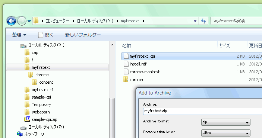This screenshot has width=262, height=138.
Task: Click the myfirstext.xpi file icon
Action: point(126,56)
